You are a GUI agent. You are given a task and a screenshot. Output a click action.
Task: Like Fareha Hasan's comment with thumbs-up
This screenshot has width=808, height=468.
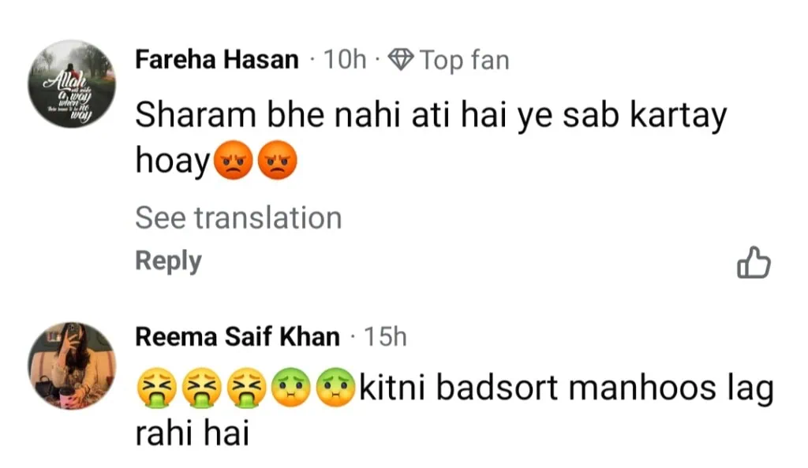[x=753, y=262]
